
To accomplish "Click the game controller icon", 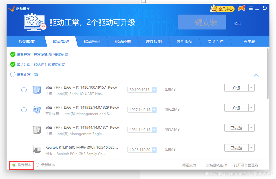I will click(241, 8).
